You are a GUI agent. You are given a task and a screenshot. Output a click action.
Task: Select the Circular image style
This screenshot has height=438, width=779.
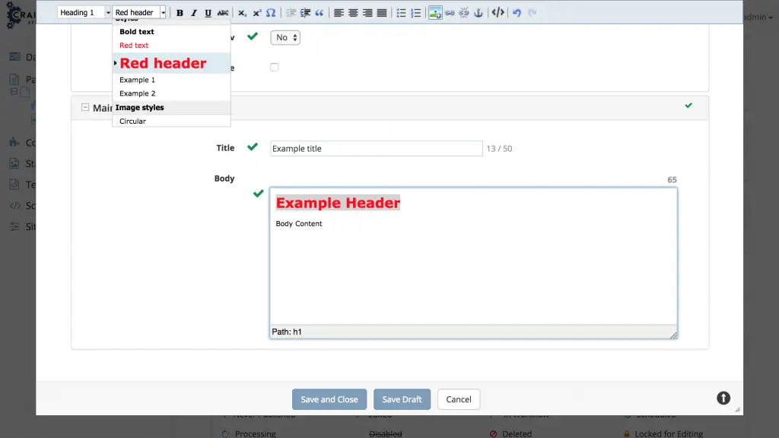pyautogui.click(x=132, y=121)
